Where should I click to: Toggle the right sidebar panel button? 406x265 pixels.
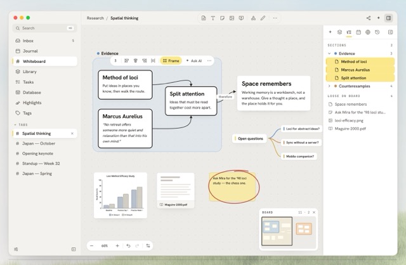tap(388, 18)
